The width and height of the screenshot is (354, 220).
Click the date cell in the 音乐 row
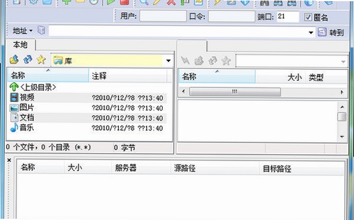tap(127, 128)
